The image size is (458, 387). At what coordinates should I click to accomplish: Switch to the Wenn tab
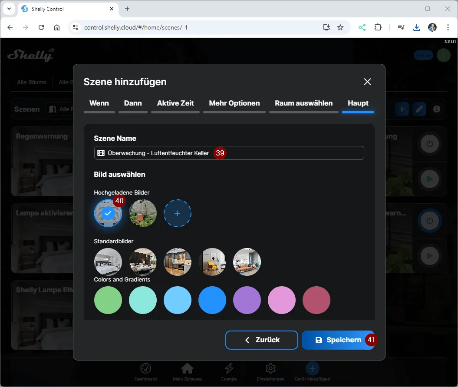tap(99, 103)
